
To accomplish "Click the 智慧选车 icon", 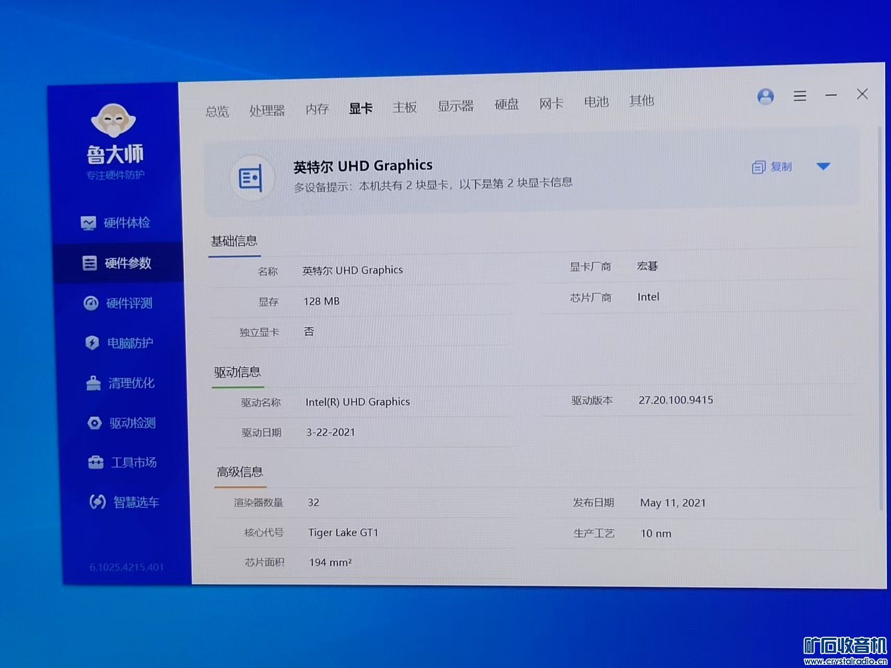I will coord(97,502).
